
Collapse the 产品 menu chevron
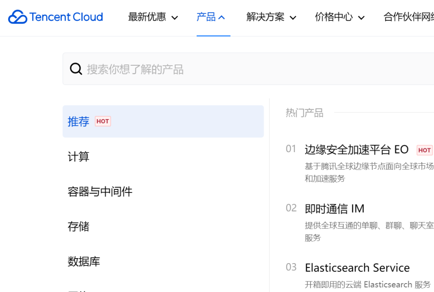coord(221,18)
